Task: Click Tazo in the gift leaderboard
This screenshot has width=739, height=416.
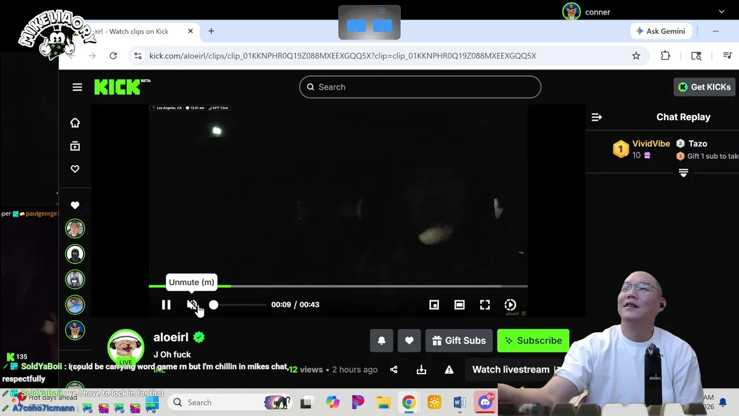Action: pyautogui.click(x=697, y=143)
